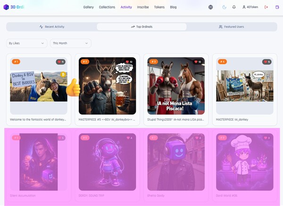Click the heart on #3 boxing donkey

196,62
